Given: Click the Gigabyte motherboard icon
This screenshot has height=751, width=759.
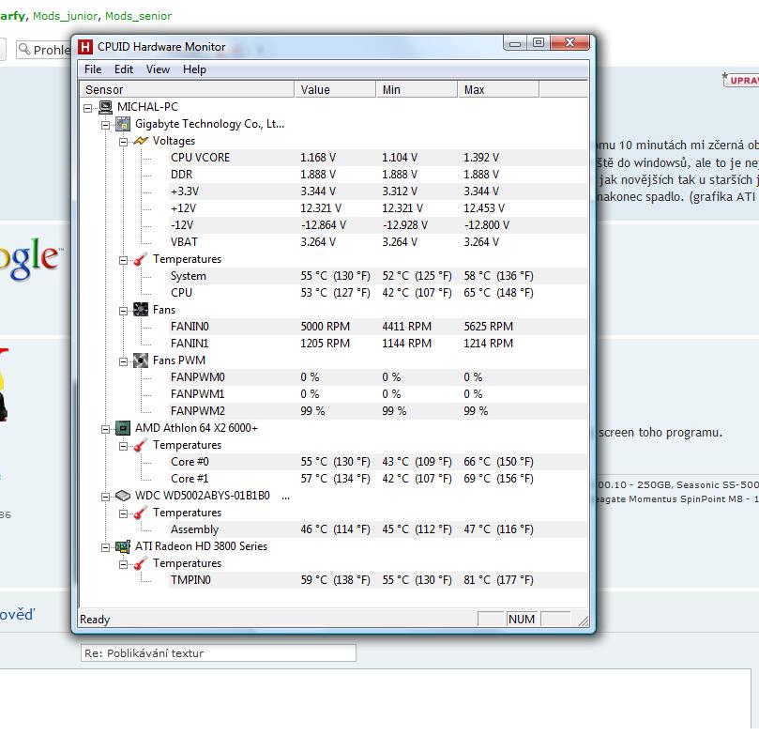Looking at the screenshot, I should coord(123,124).
